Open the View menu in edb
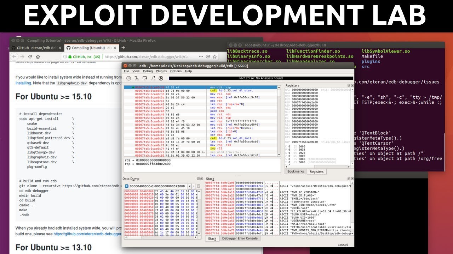Screen dimensions: 453x254 pos(136,71)
